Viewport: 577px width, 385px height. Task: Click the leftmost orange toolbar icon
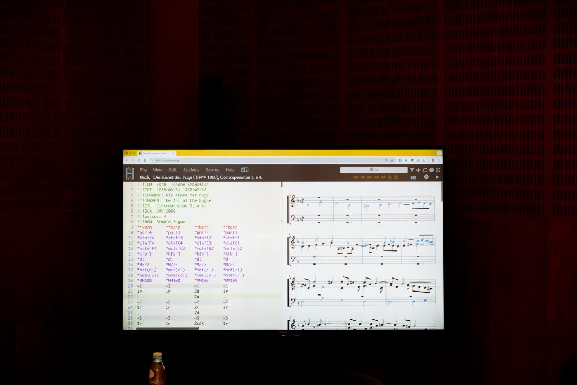coord(356,177)
